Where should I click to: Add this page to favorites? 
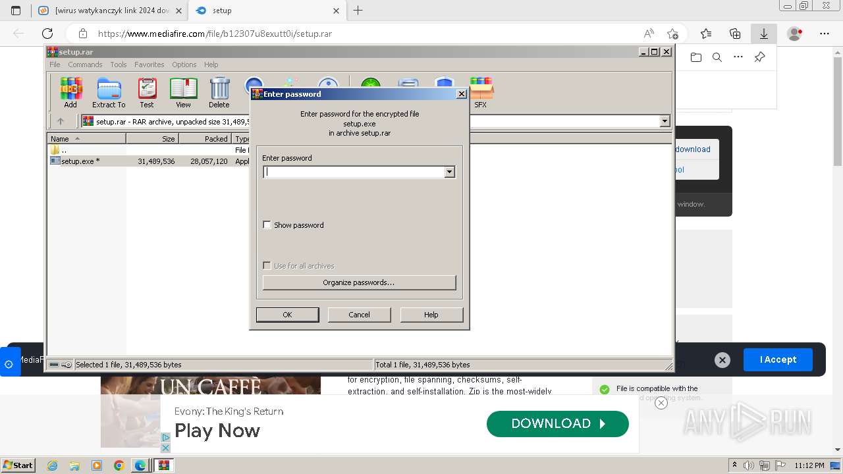click(x=672, y=34)
